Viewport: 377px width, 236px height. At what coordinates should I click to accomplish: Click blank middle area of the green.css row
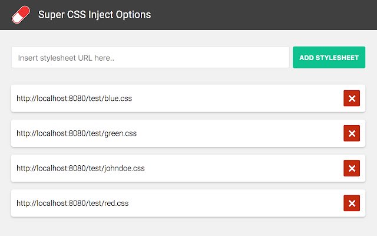[x=236, y=134]
